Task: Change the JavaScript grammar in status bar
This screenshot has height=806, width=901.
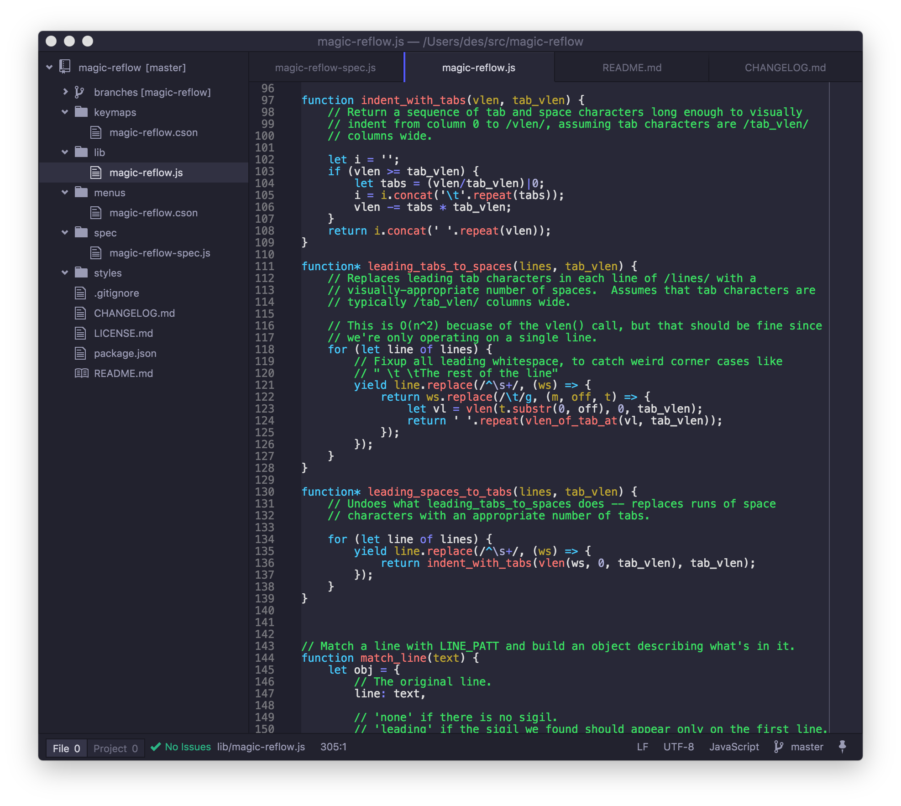Action: coord(734,747)
